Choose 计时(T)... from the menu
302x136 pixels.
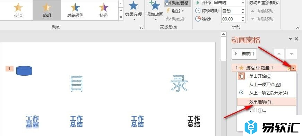coord(267,110)
